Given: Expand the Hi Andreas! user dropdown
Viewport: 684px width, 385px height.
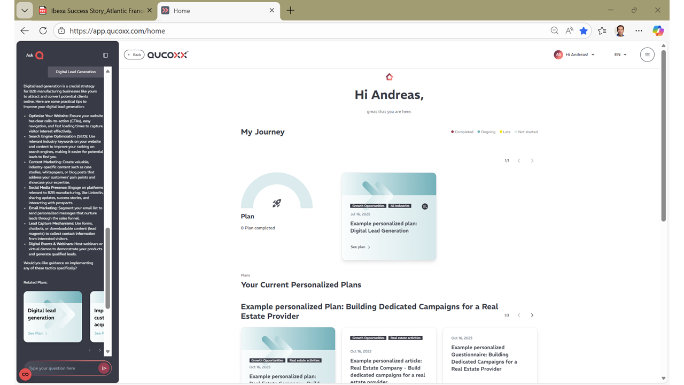Looking at the screenshot, I should (x=575, y=55).
